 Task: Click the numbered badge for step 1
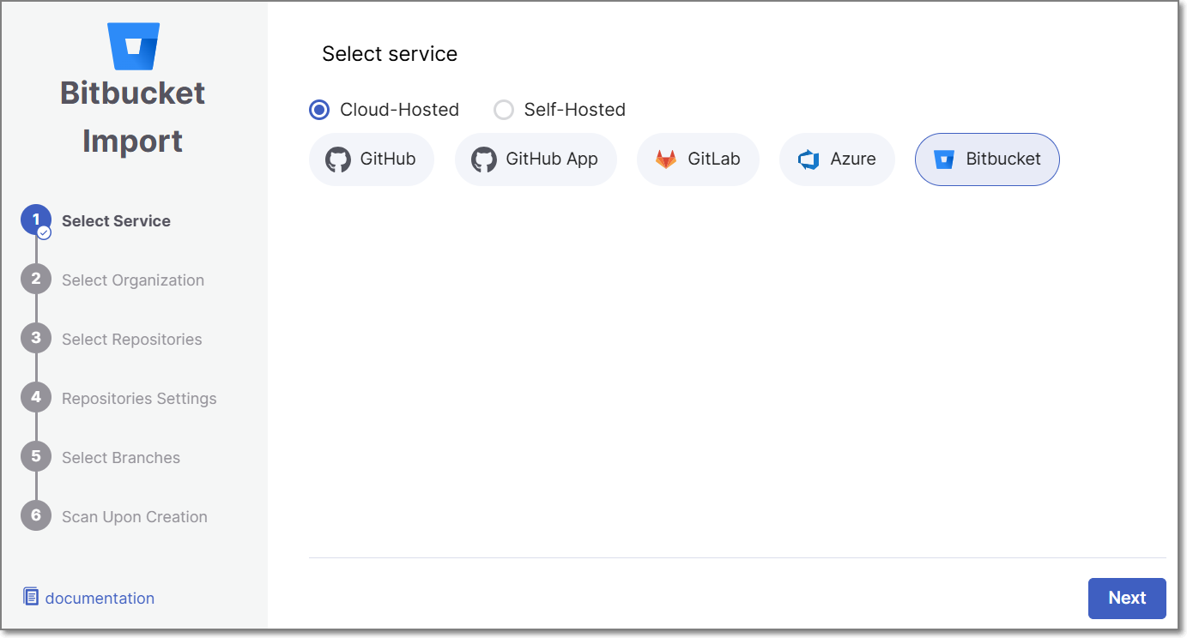click(x=35, y=220)
